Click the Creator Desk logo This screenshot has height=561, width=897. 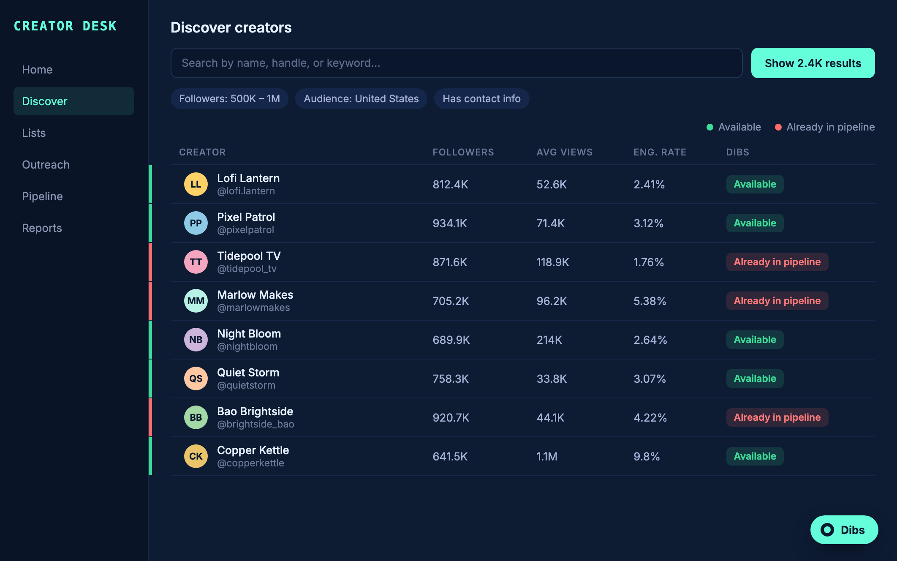[65, 26]
